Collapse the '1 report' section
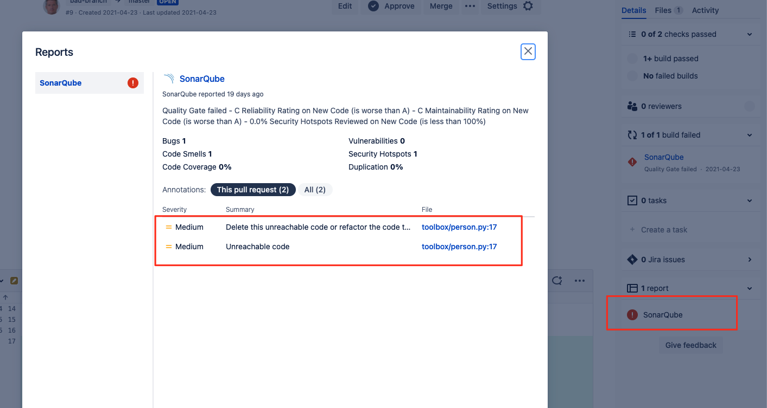 click(x=750, y=288)
